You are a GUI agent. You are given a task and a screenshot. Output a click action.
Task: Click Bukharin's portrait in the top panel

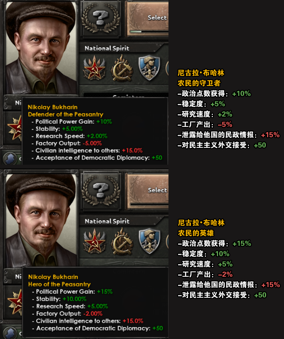tap(41, 48)
